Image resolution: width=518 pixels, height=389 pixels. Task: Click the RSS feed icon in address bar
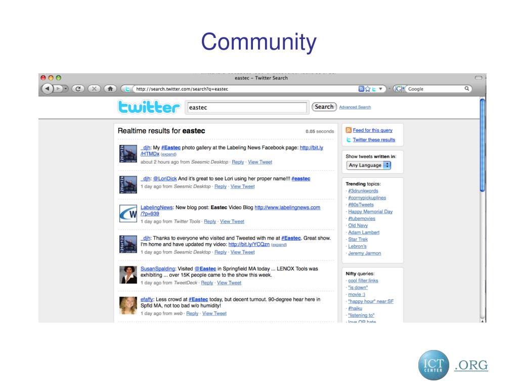361,89
